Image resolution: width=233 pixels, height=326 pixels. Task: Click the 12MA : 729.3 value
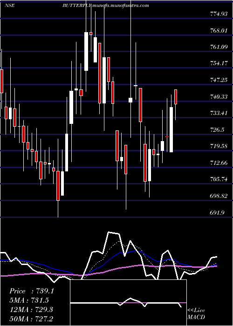tap(31, 310)
